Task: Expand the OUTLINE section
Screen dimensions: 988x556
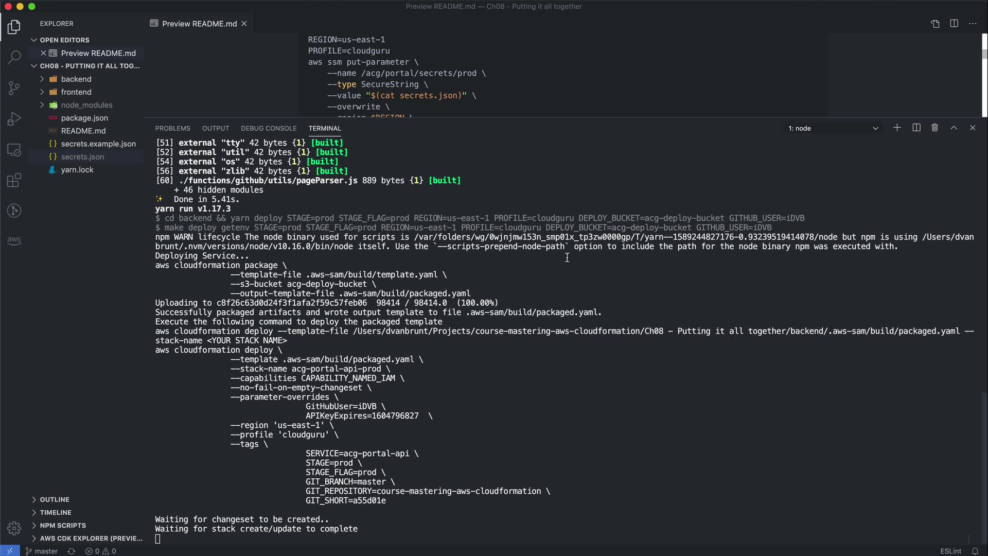Action: 54,499
